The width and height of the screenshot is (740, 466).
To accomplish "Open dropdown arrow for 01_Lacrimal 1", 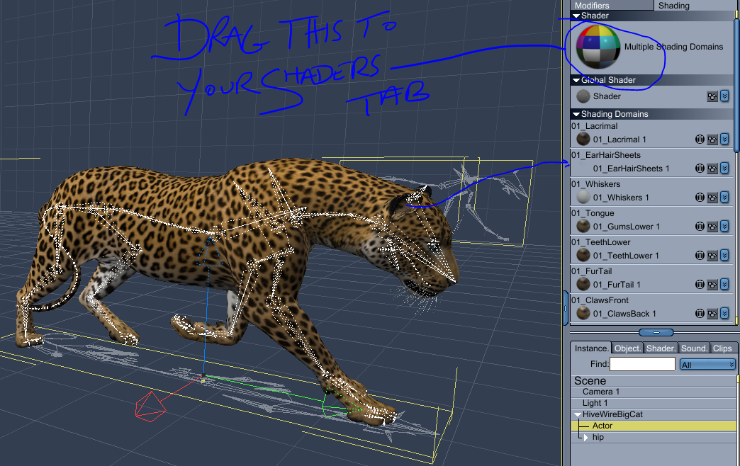I will point(724,140).
